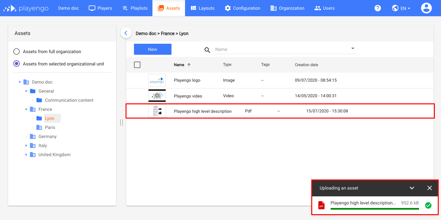The image size is (441, 220).
Task: Click the Demo doc > France > Lyon breadcrumb
Action: point(162,33)
